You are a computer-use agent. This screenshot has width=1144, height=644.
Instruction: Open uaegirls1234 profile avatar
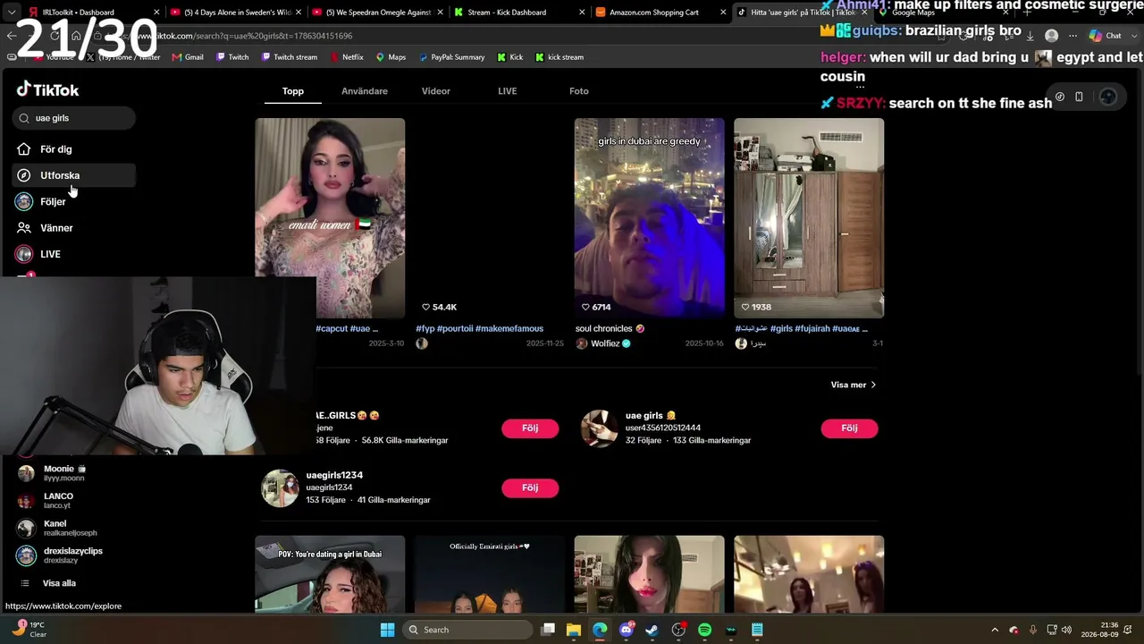(280, 488)
